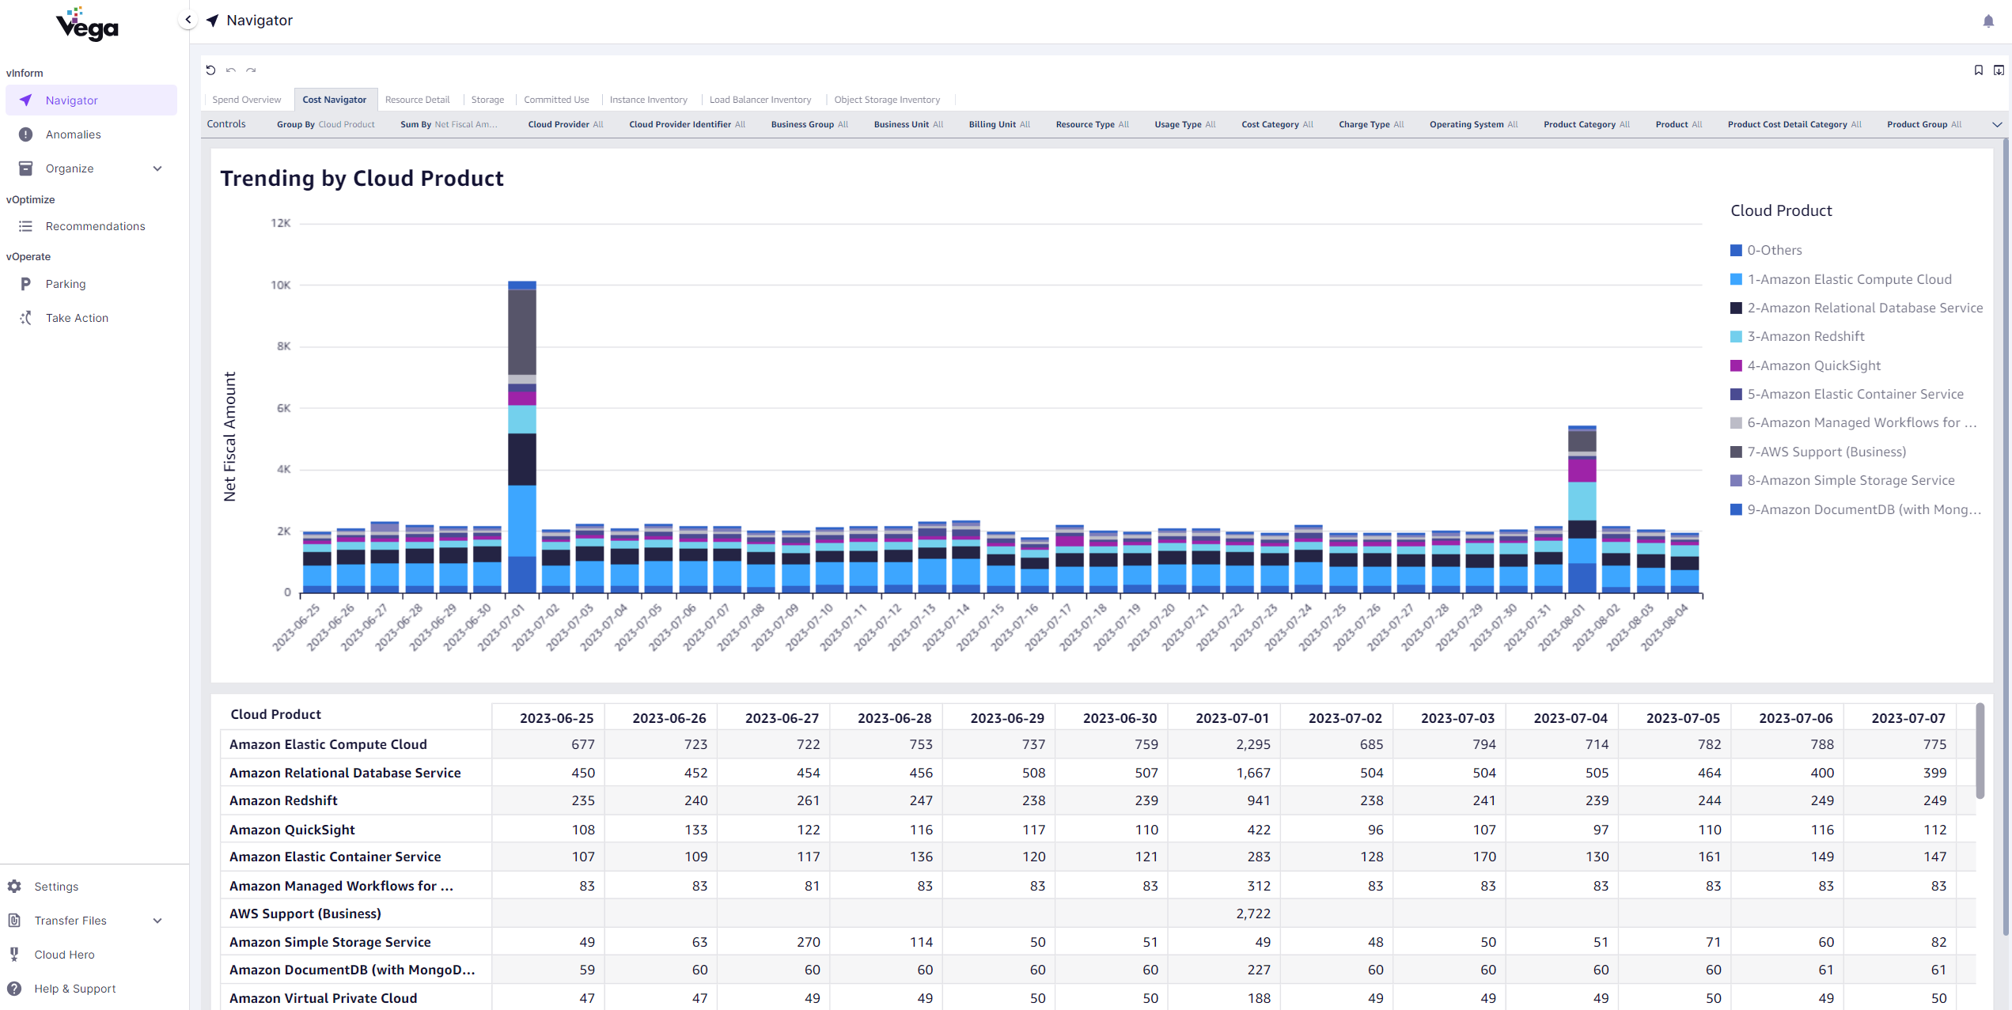Open Recommendations in the sidebar

coord(91,226)
